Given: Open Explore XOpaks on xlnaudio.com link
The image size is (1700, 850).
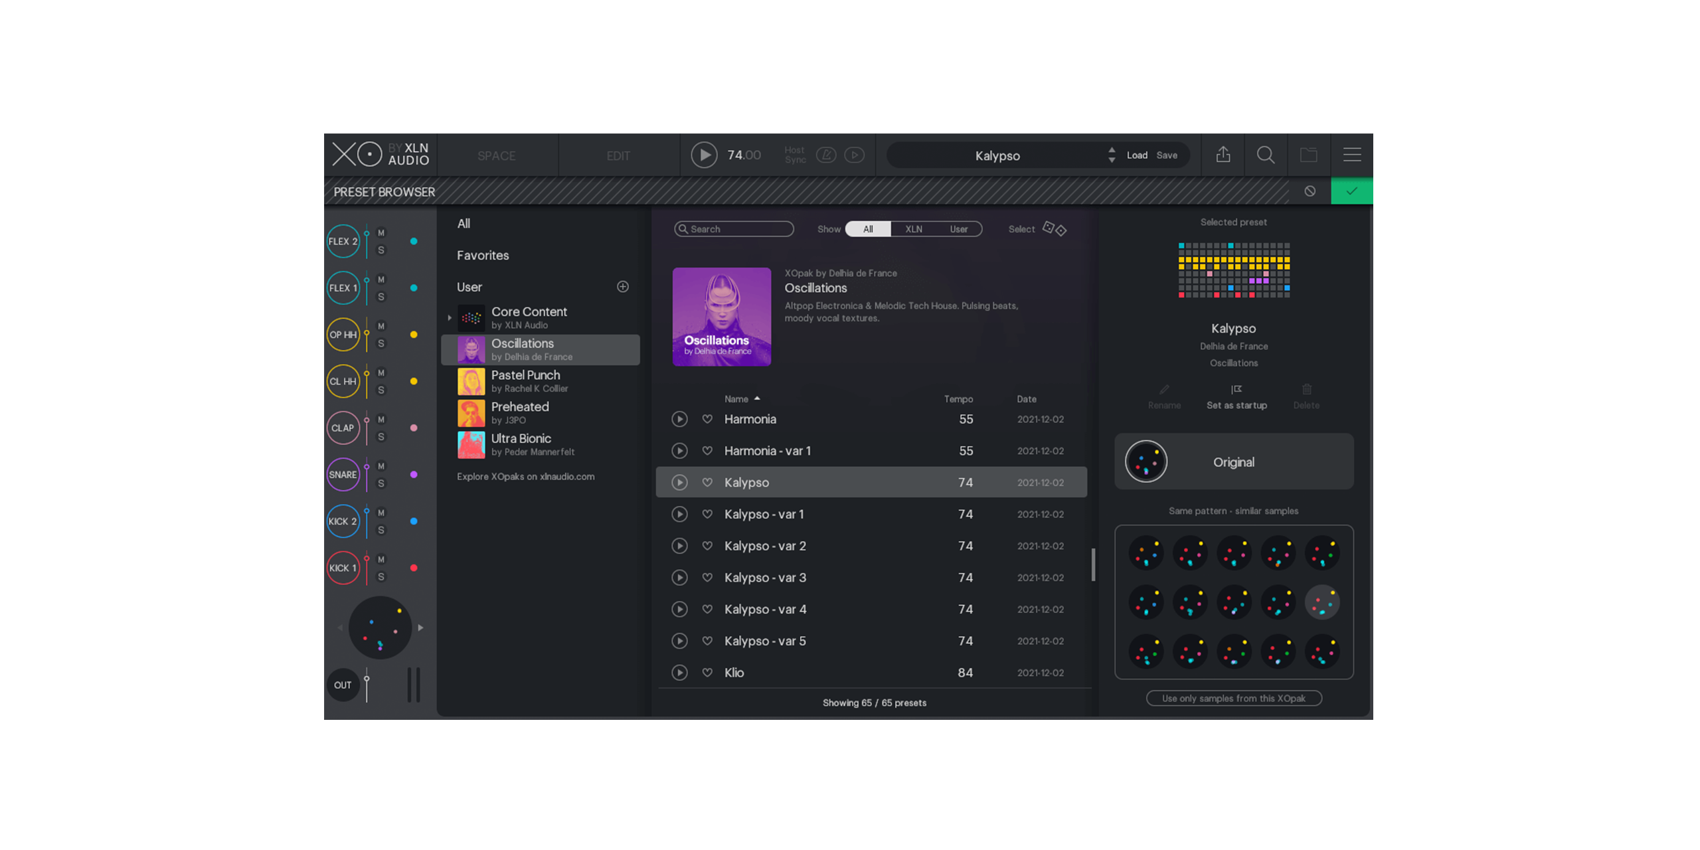Looking at the screenshot, I should coord(525,476).
